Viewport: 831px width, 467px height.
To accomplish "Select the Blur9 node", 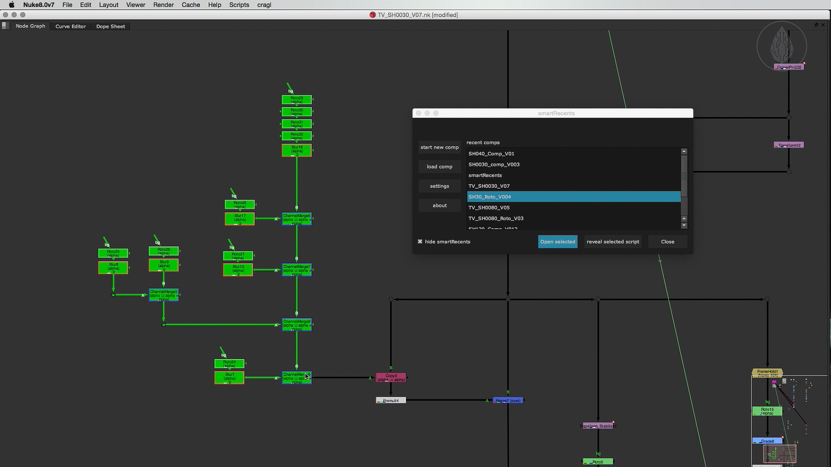I will [x=164, y=265].
